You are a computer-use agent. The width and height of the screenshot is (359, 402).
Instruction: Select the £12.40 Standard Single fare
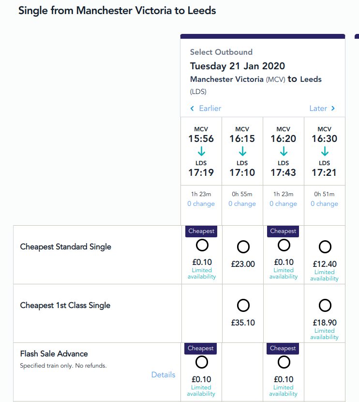click(325, 247)
